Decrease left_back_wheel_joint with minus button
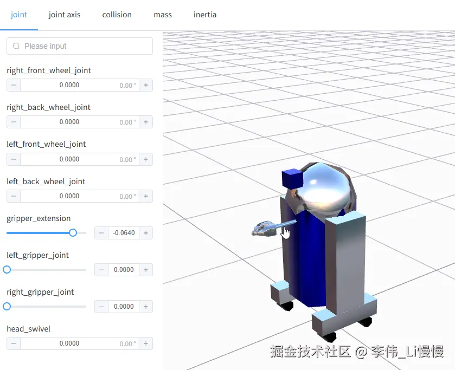This screenshot has width=455, height=370. pos(14,196)
